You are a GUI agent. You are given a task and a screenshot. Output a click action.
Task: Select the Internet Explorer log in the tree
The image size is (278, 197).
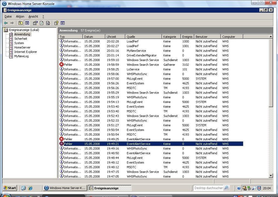[x=26, y=52]
